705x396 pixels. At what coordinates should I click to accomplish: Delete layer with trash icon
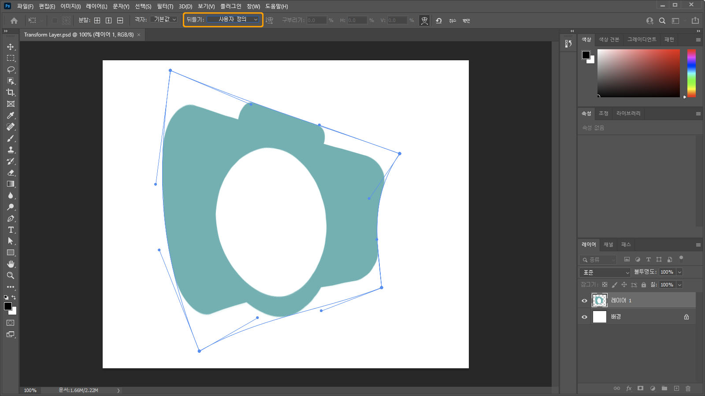coord(688,388)
